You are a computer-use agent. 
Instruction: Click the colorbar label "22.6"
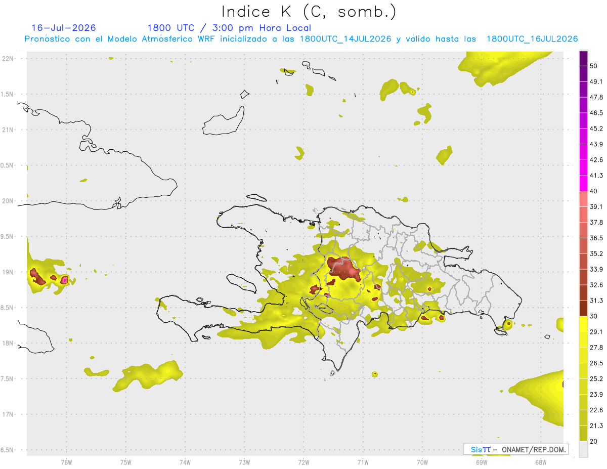coord(596,410)
